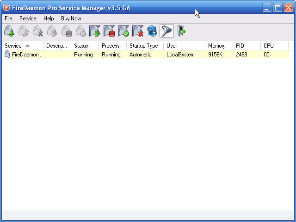Maximize the FireDaemon window
The image size is (296, 222).
pyautogui.click(x=277, y=8)
